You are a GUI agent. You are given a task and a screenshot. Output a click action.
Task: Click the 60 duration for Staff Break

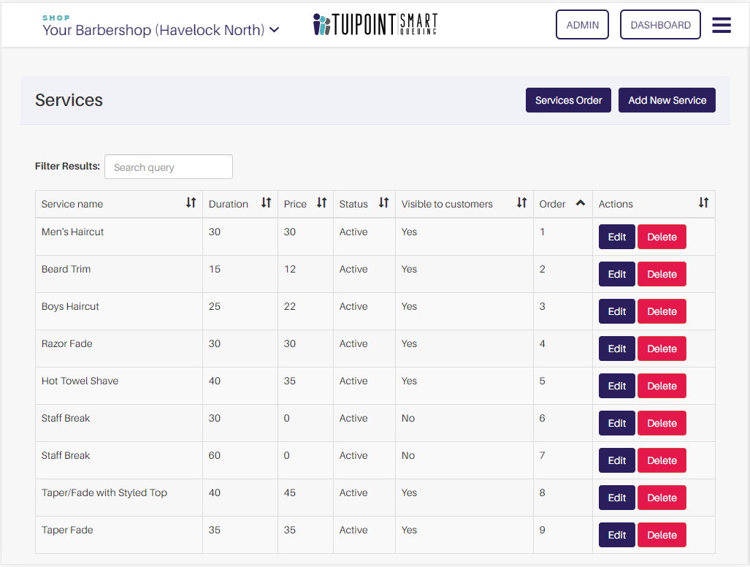214,455
